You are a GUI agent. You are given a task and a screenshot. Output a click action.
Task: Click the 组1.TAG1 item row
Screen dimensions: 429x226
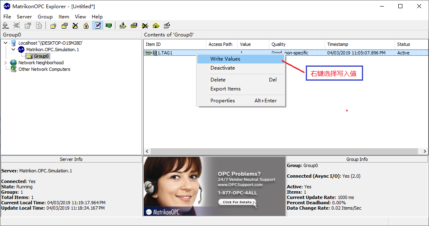point(286,53)
